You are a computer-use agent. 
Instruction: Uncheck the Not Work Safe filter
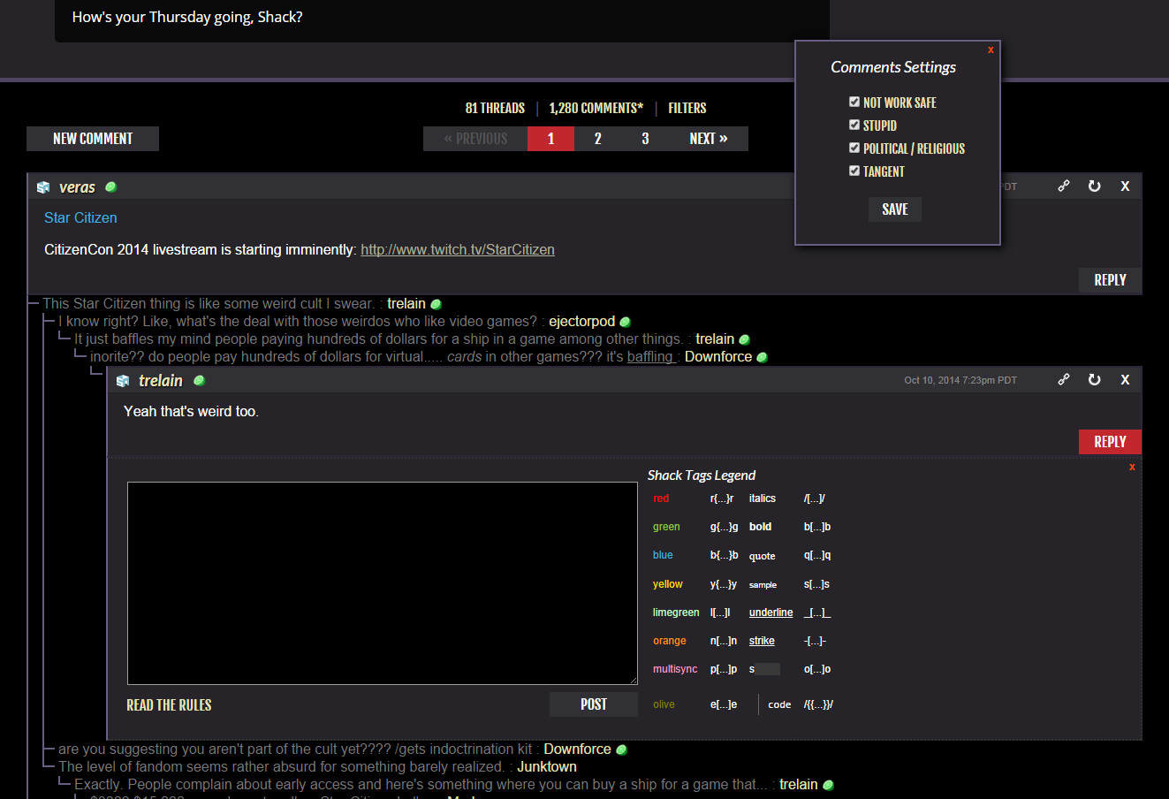[854, 102]
